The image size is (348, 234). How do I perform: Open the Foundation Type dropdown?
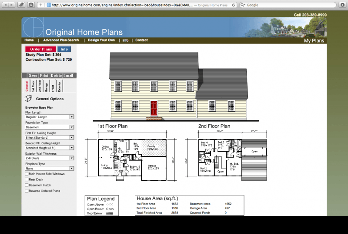click(x=50, y=127)
